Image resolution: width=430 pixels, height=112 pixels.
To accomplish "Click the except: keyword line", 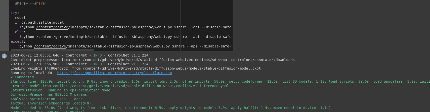I will click(18, 41).
